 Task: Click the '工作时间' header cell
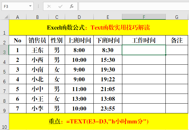click(x=144, y=40)
